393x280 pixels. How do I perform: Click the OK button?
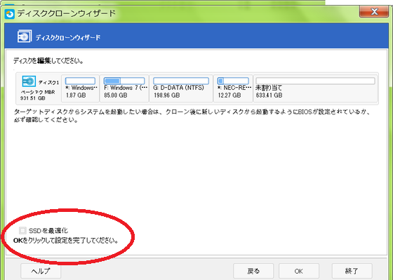click(299, 271)
